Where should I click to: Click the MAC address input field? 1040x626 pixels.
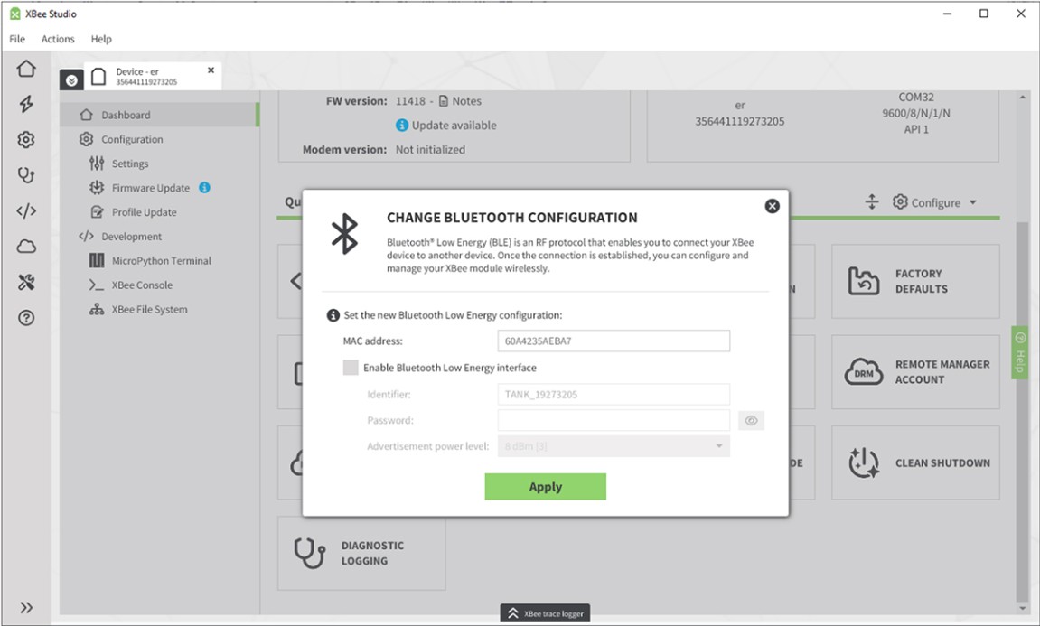[613, 341]
